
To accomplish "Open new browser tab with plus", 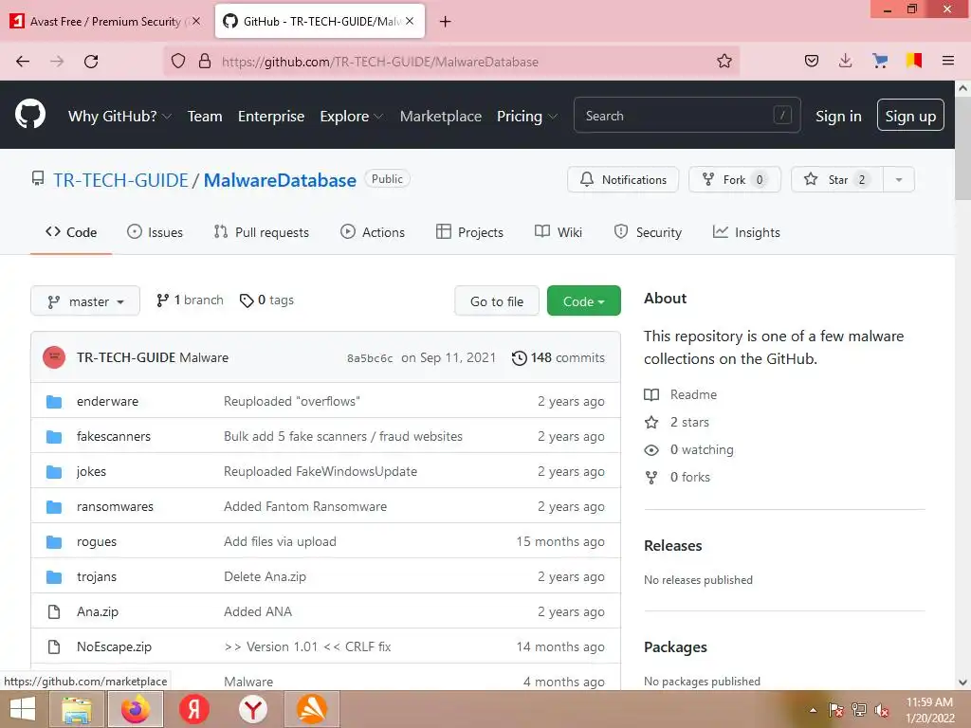I will pyautogui.click(x=445, y=22).
